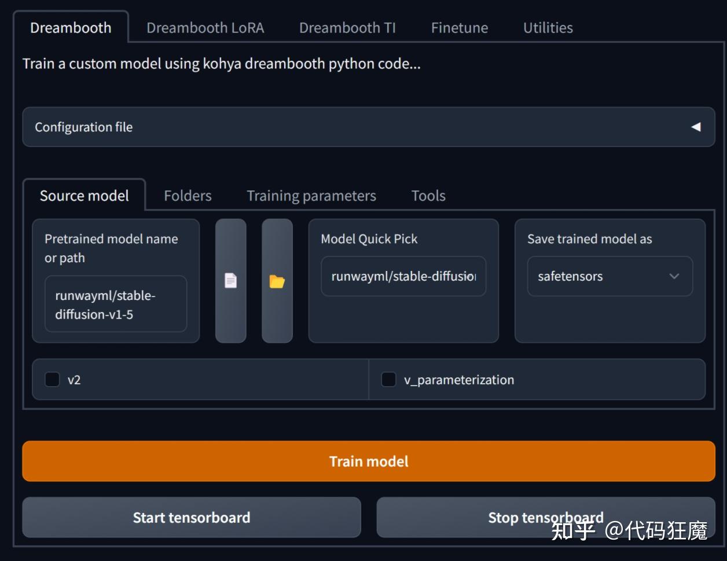Click the Start tensorboard button
727x561 pixels.
pos(192,518)
